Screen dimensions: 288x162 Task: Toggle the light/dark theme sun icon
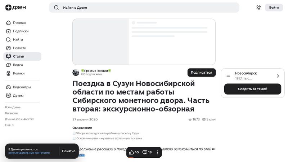click(258, 8)
